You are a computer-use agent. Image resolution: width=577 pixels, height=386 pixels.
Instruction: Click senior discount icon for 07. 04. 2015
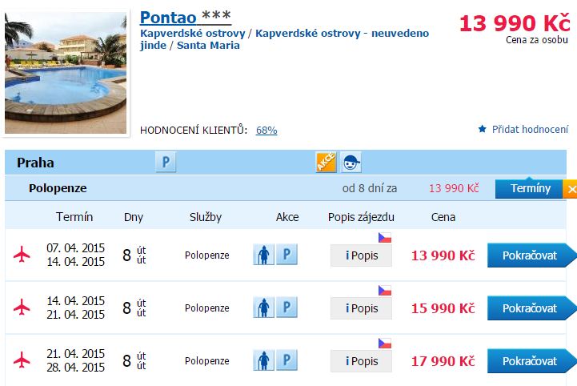(x=263, y=255)
